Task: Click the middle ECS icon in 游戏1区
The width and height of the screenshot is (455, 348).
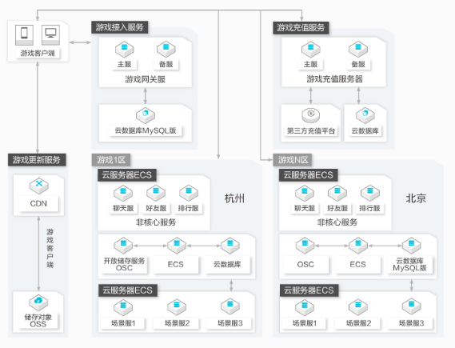Action: (x=177, y=246)
